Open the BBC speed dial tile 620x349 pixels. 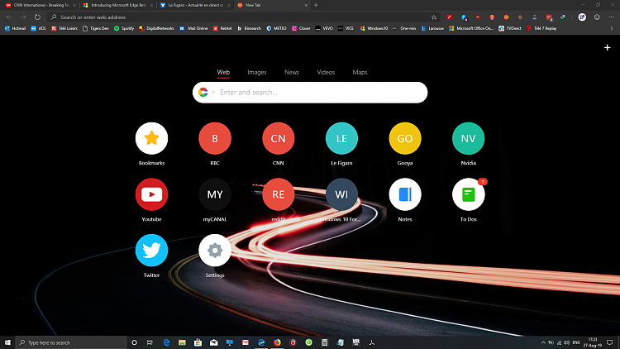215,138
